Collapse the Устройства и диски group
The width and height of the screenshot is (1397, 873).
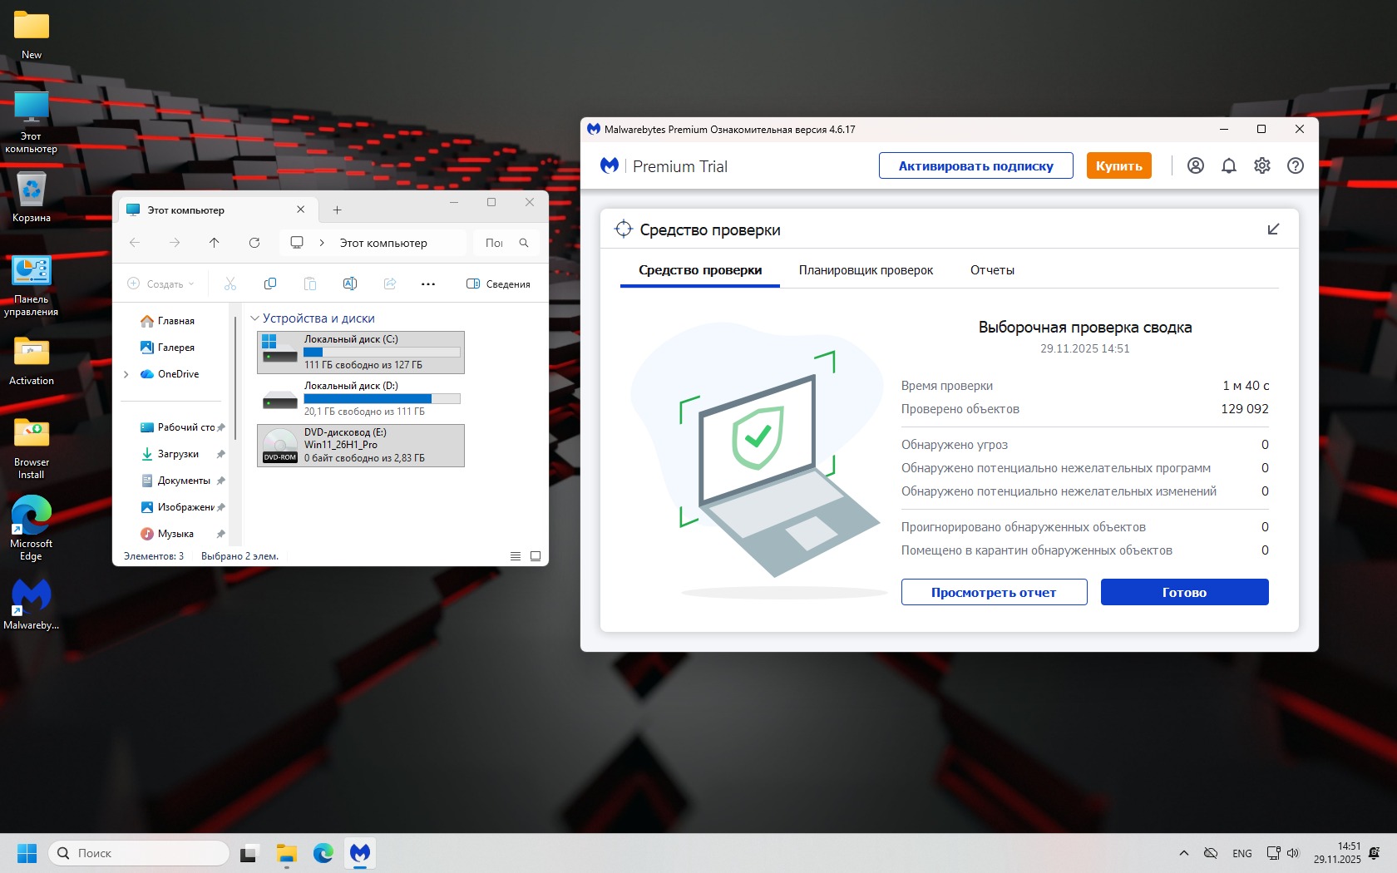click(255, 318)
